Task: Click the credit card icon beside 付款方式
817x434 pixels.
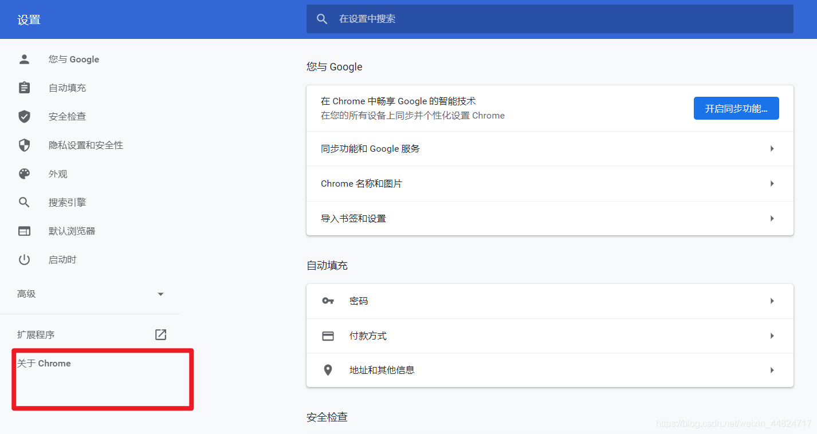Action: pos(328,336)
